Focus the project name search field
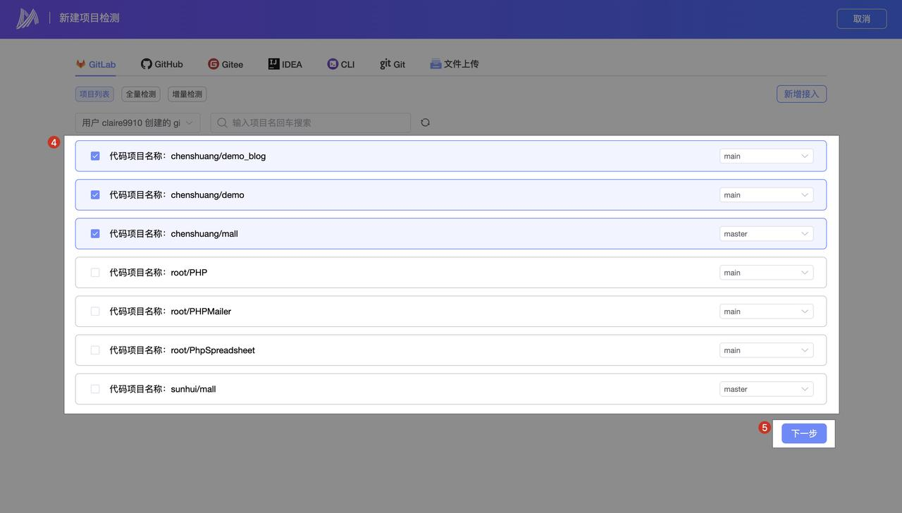902x513 pixels. click(x=317, y=123)
